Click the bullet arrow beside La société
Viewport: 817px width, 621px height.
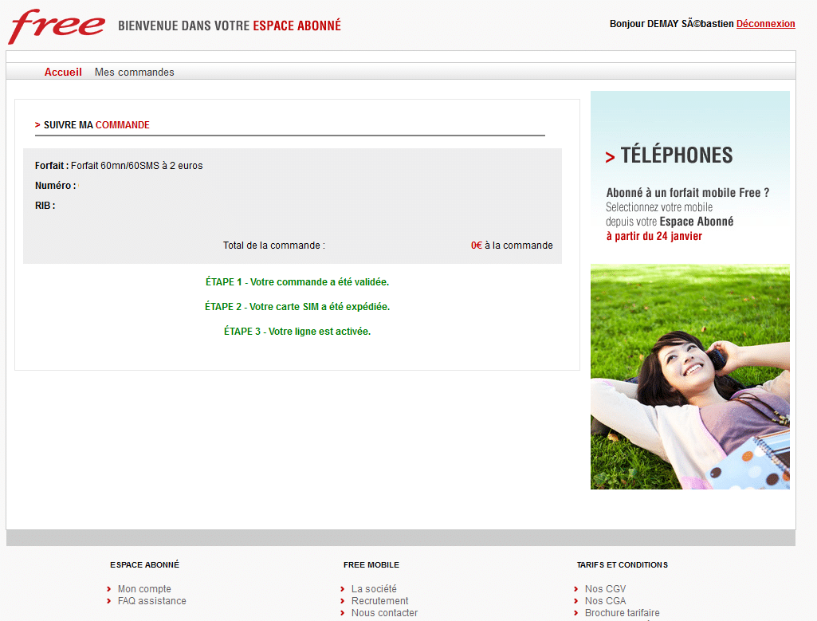tap(342, 589)
